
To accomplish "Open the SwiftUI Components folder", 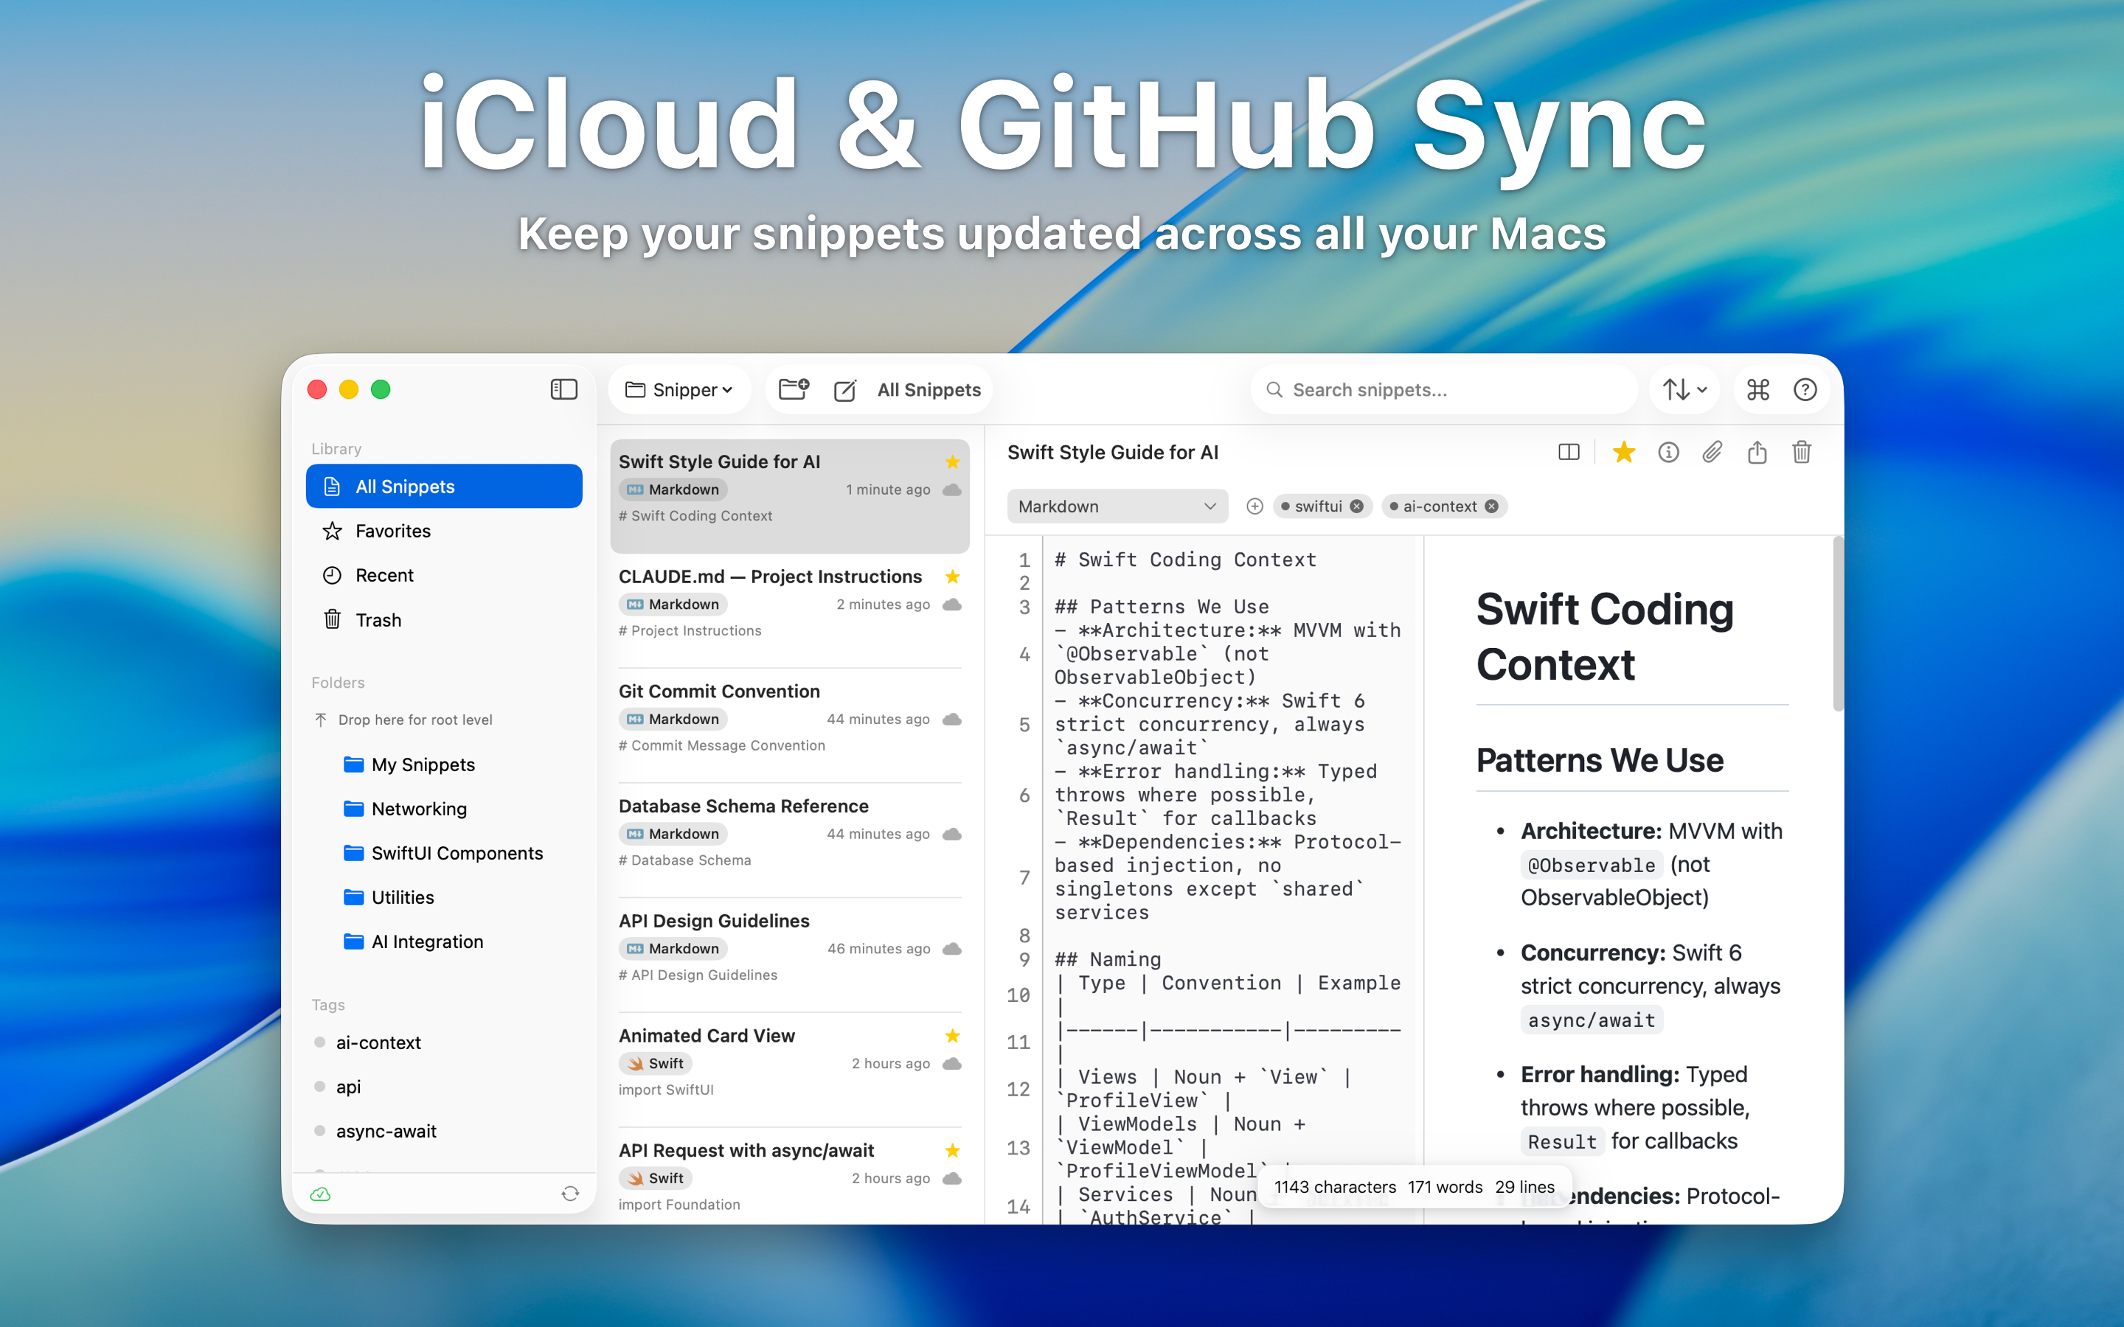I will point(457,853).
